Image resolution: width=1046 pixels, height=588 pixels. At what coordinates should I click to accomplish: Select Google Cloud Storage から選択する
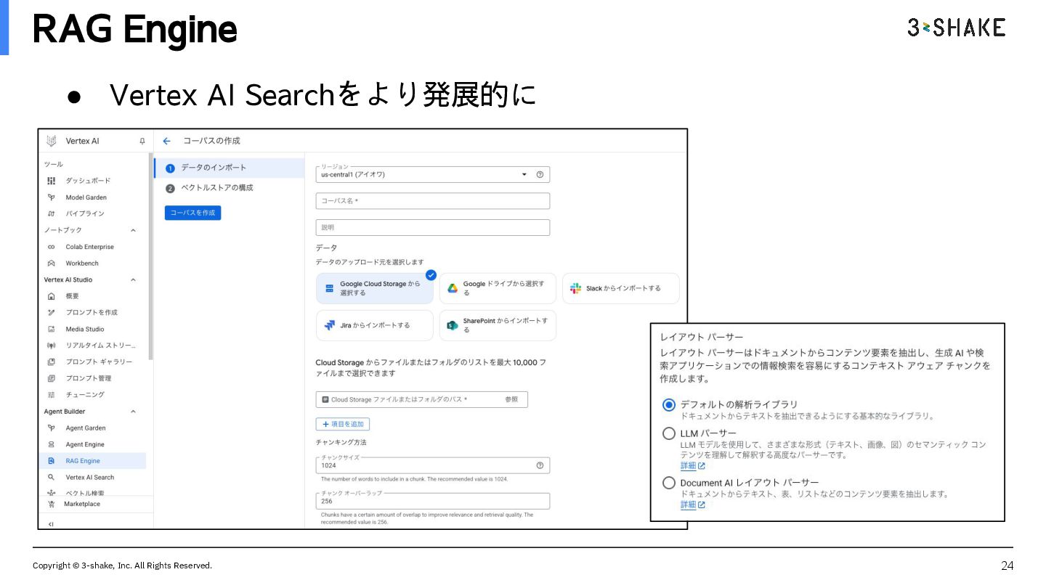click(375, 288)
